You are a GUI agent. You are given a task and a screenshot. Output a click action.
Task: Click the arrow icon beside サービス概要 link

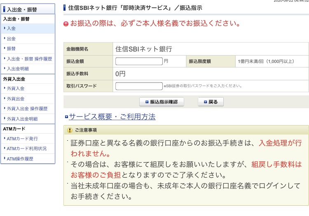coord(67,117)
